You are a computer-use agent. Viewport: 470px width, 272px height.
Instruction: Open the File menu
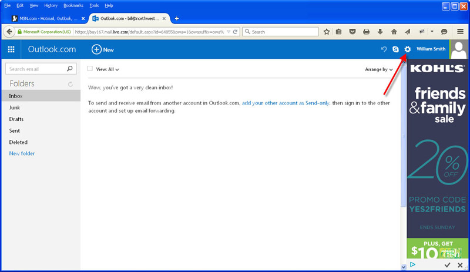[8, 5]
